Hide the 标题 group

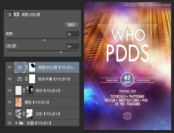point(10,123)
